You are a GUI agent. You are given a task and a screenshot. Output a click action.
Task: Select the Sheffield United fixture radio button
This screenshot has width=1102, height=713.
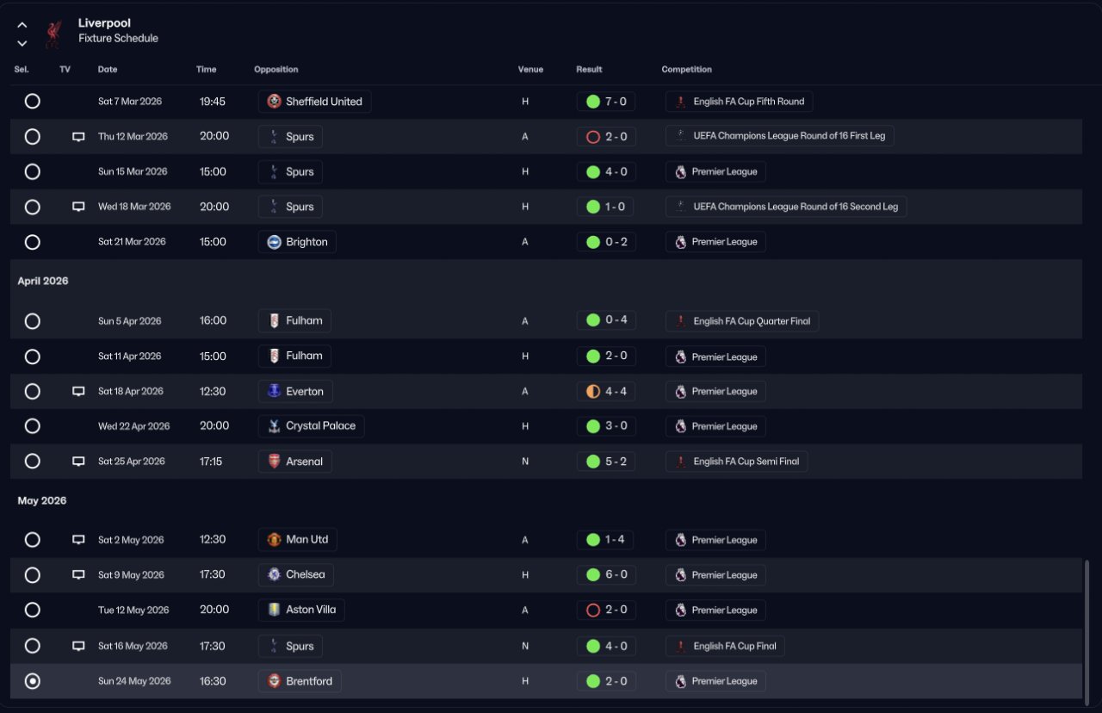(33, 102)
